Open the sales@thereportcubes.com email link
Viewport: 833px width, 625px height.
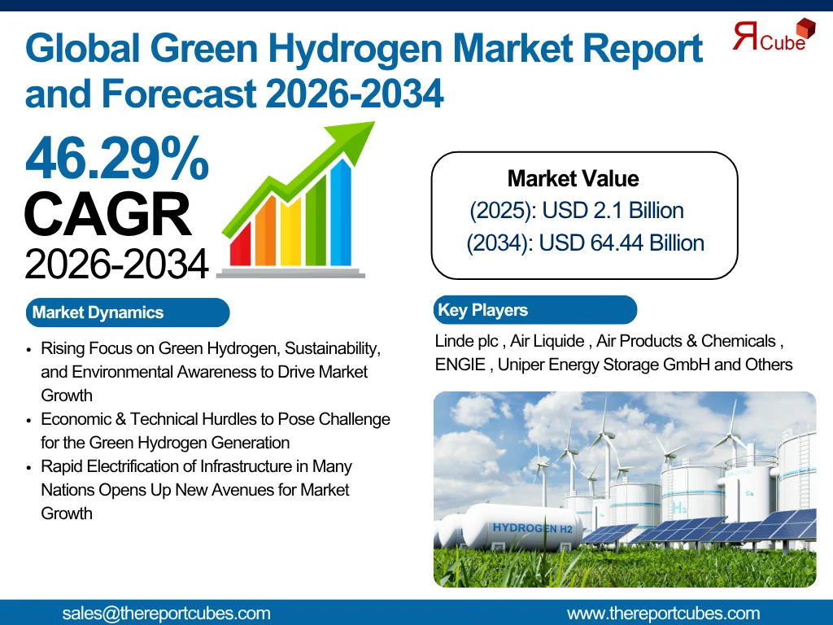pos(166,613)
